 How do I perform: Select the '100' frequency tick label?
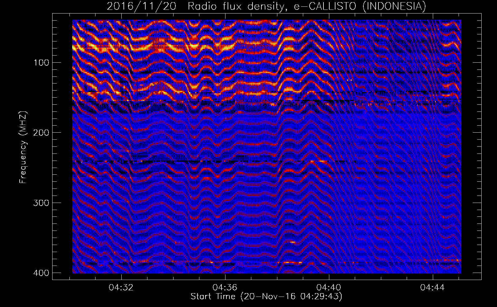click(41, 63)
